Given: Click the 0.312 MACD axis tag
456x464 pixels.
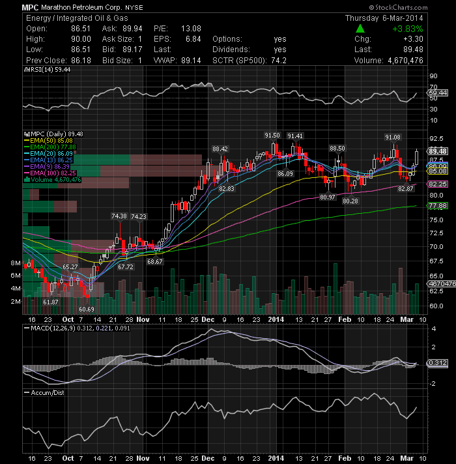Looking at the screenshot, I should (x=438, y=363).
